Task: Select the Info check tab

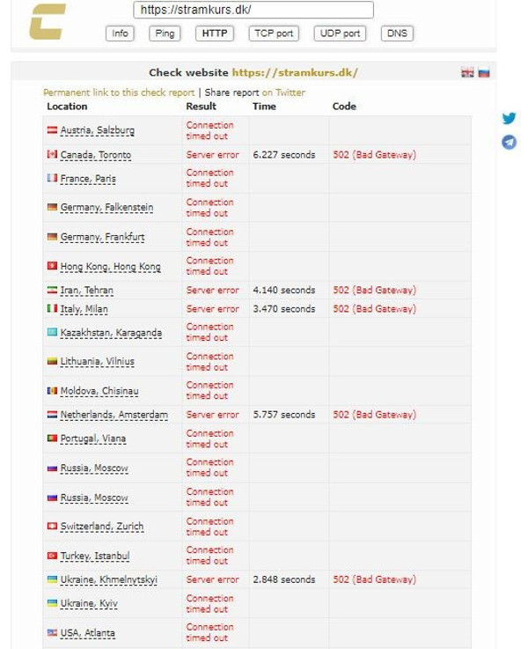Action: 120,33
